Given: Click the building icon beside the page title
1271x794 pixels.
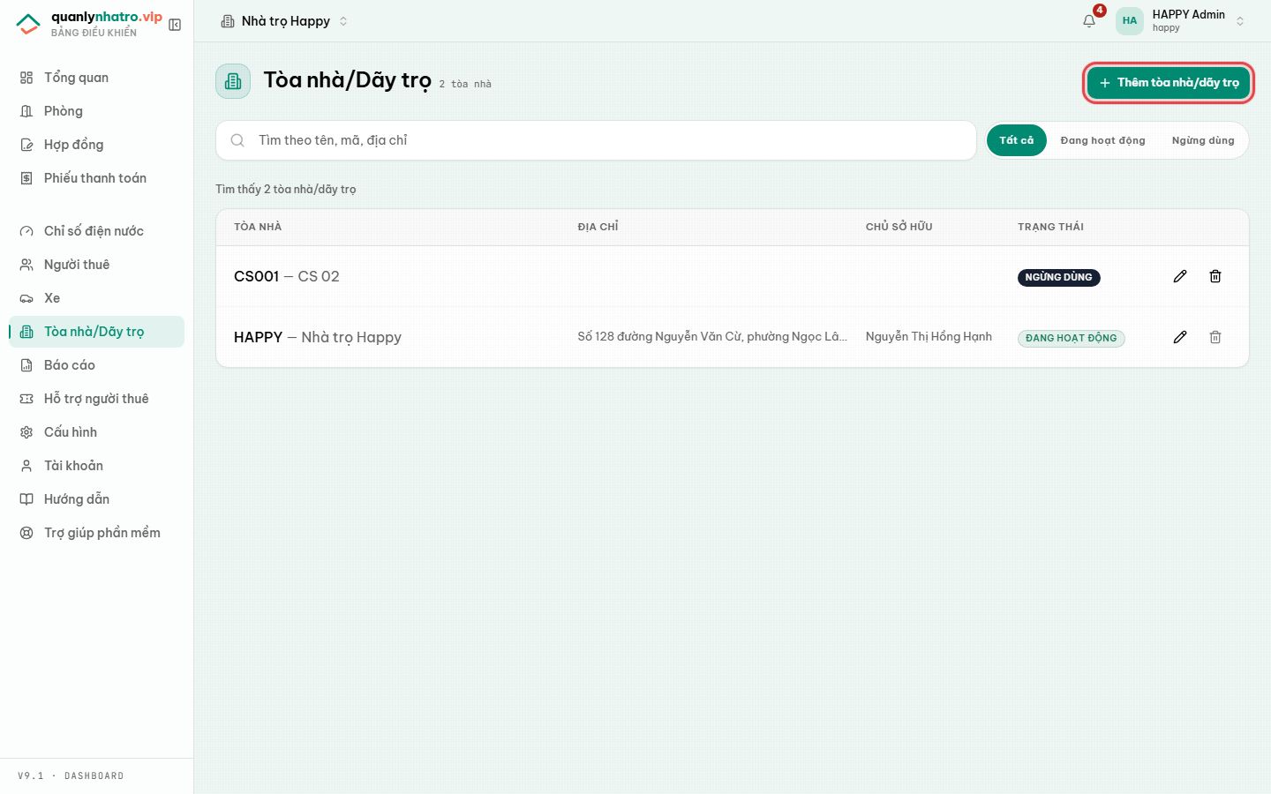Looking at the screenshot, I should point(233,81).
